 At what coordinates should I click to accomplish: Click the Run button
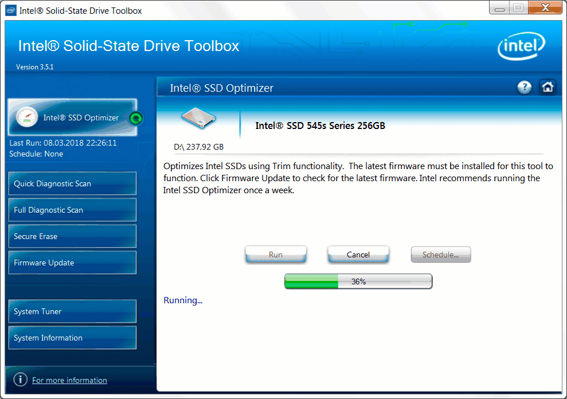tap(276, 255)
